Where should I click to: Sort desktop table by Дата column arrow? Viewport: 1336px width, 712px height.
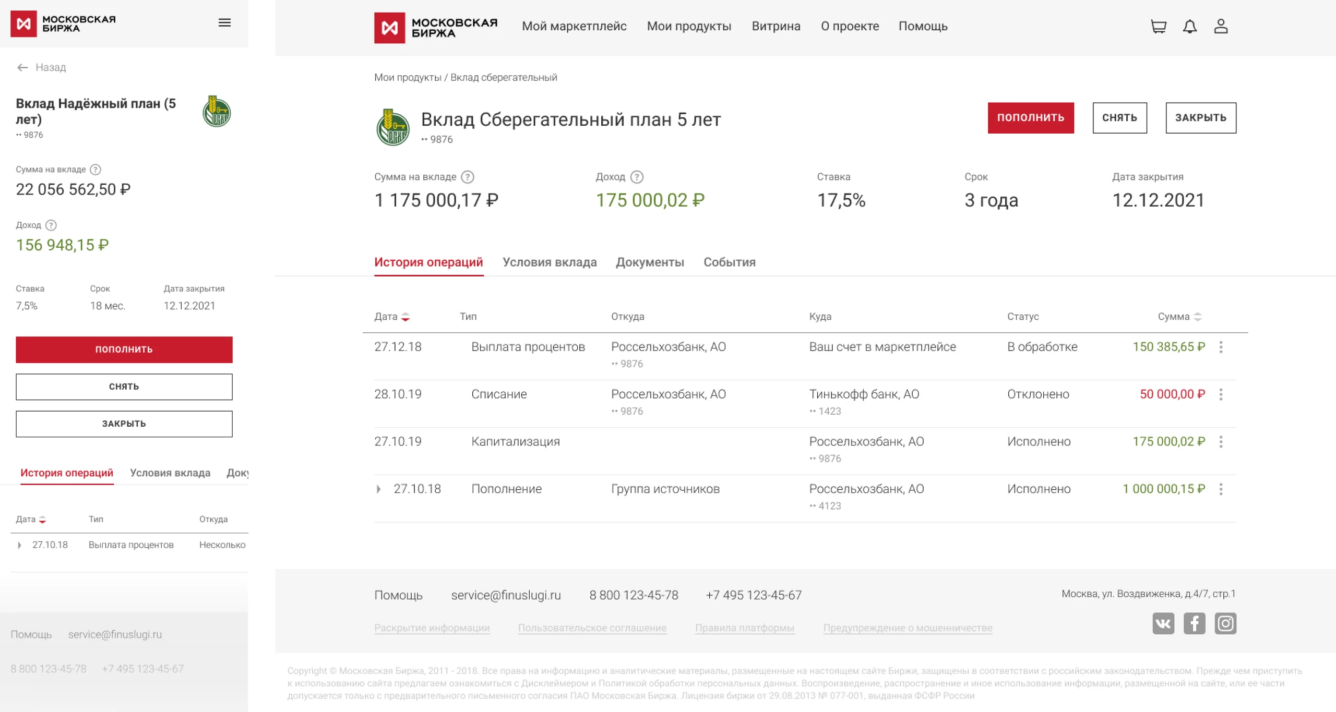(x=405, y=317)
